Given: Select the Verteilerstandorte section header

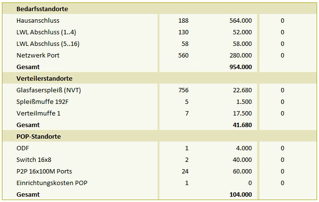Looking at the screenshot, I should click(x=44, y=78).
